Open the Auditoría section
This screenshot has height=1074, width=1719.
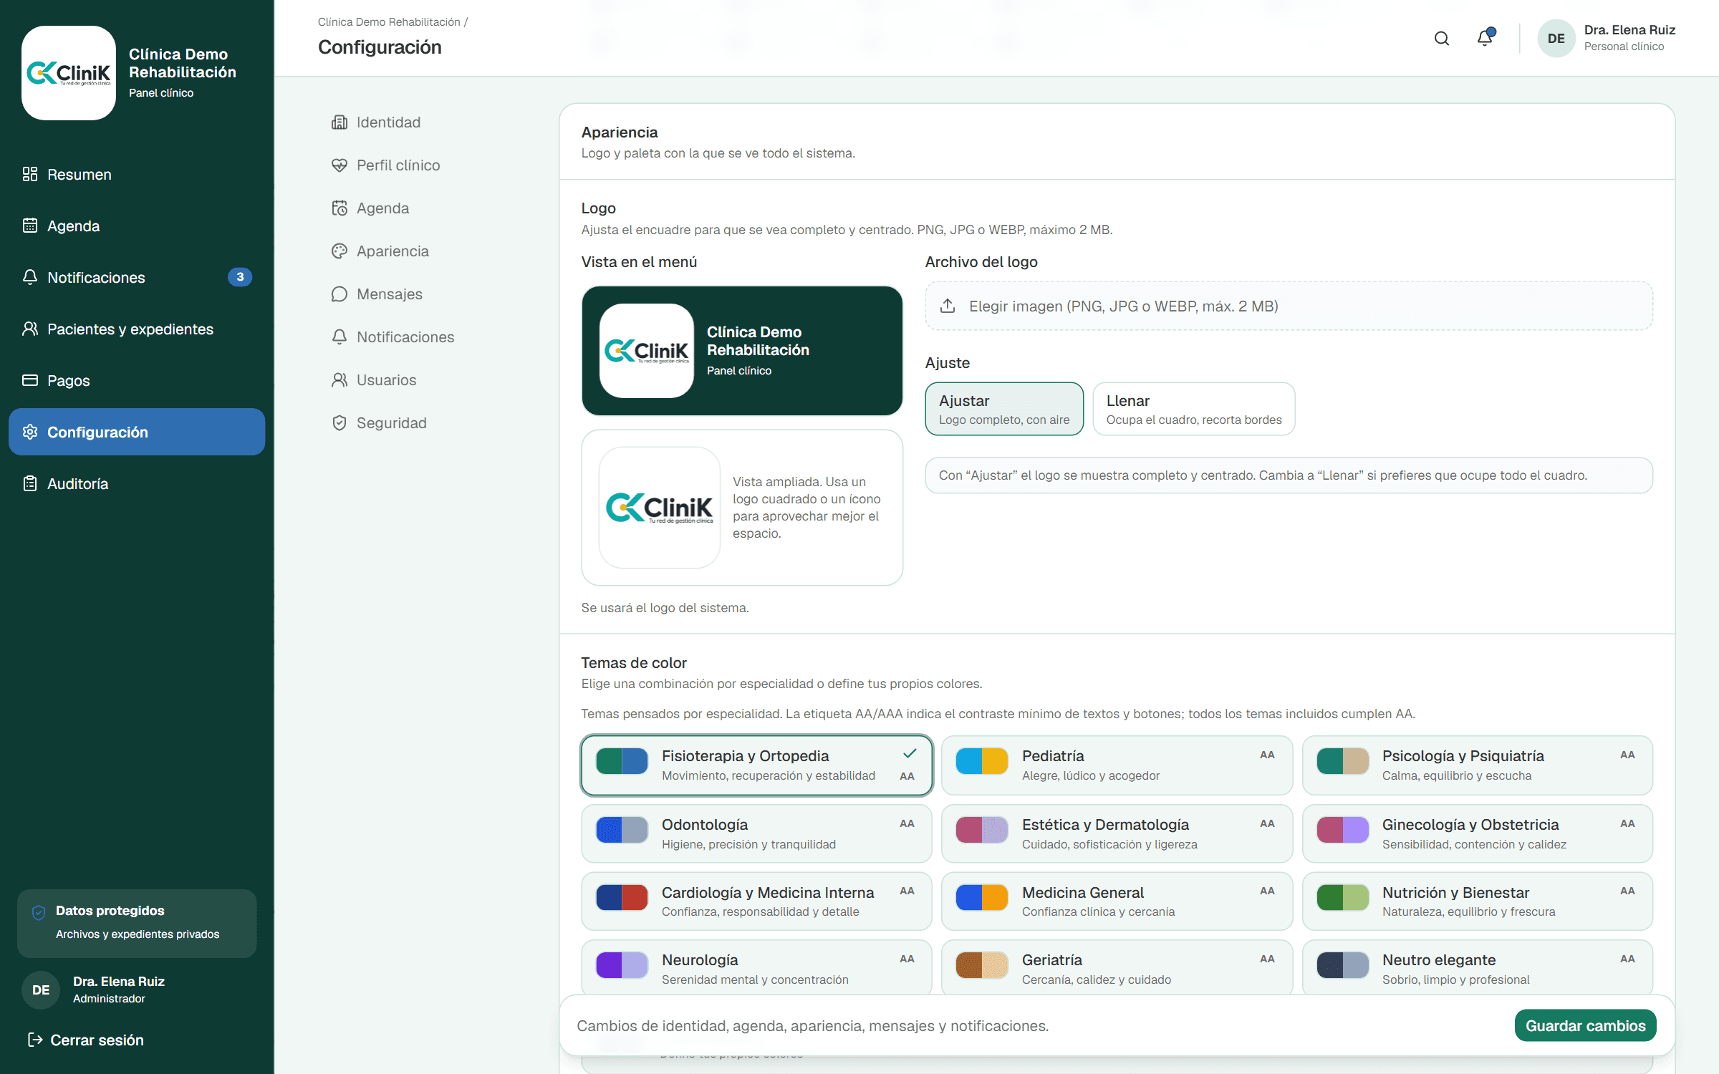(x=137, y=483)
